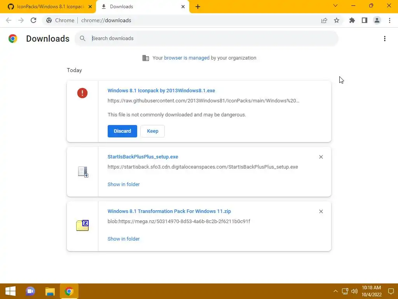This screenshot has height=299, width=398.
Task: Click the browser back arrow
Action: [x=9, y=20]
